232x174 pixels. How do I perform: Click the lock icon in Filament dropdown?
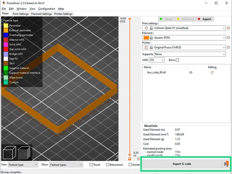(x=151, y=38)
